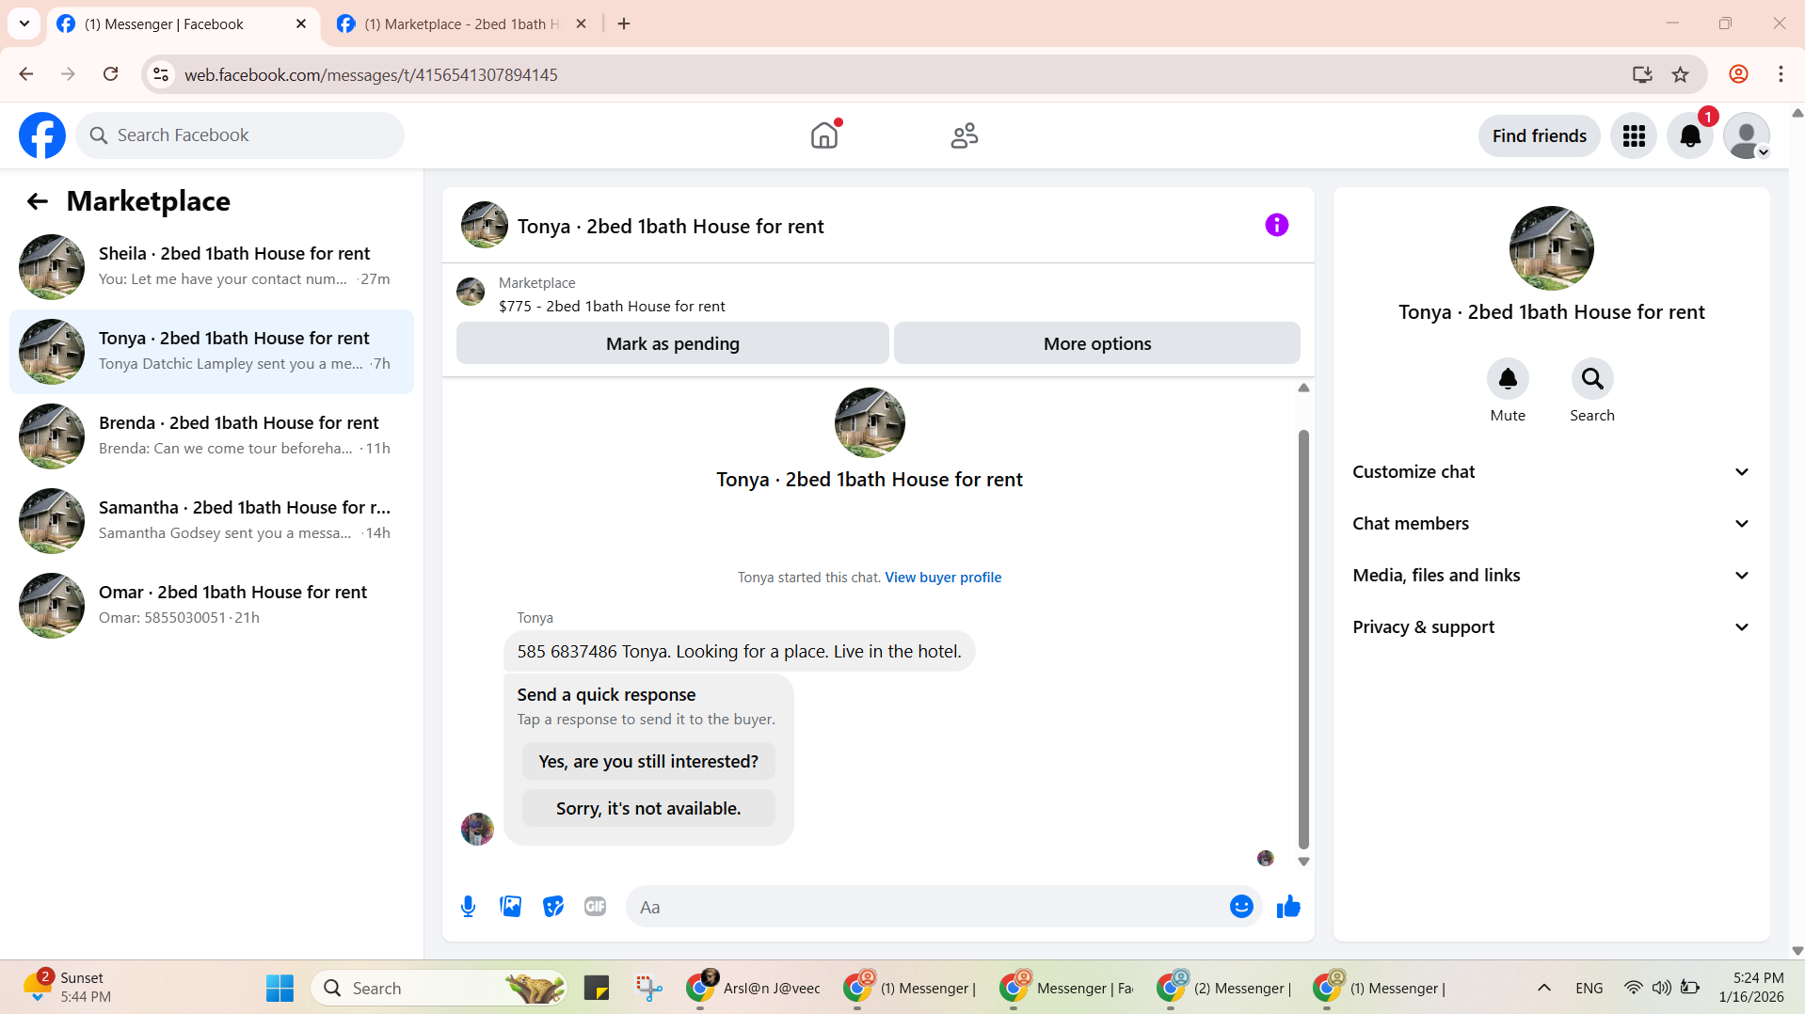The height and width of the screenshot is (1014, 1805).
Task: Choose a GIF
Action: (596, 907)
